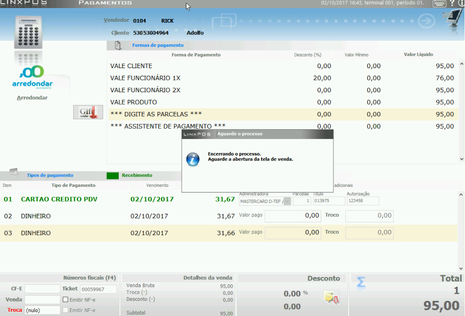Click the Autorização field 123458

(363, 201)
